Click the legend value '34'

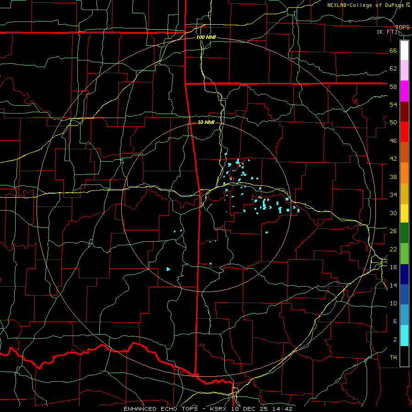(393, 195)
